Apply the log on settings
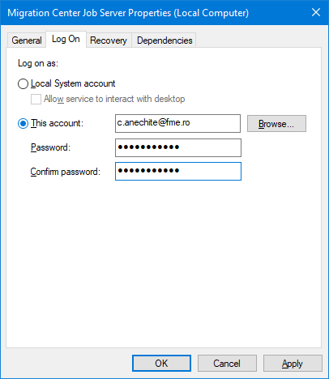This screenshot has width=329, height=379. pos(293,364)
